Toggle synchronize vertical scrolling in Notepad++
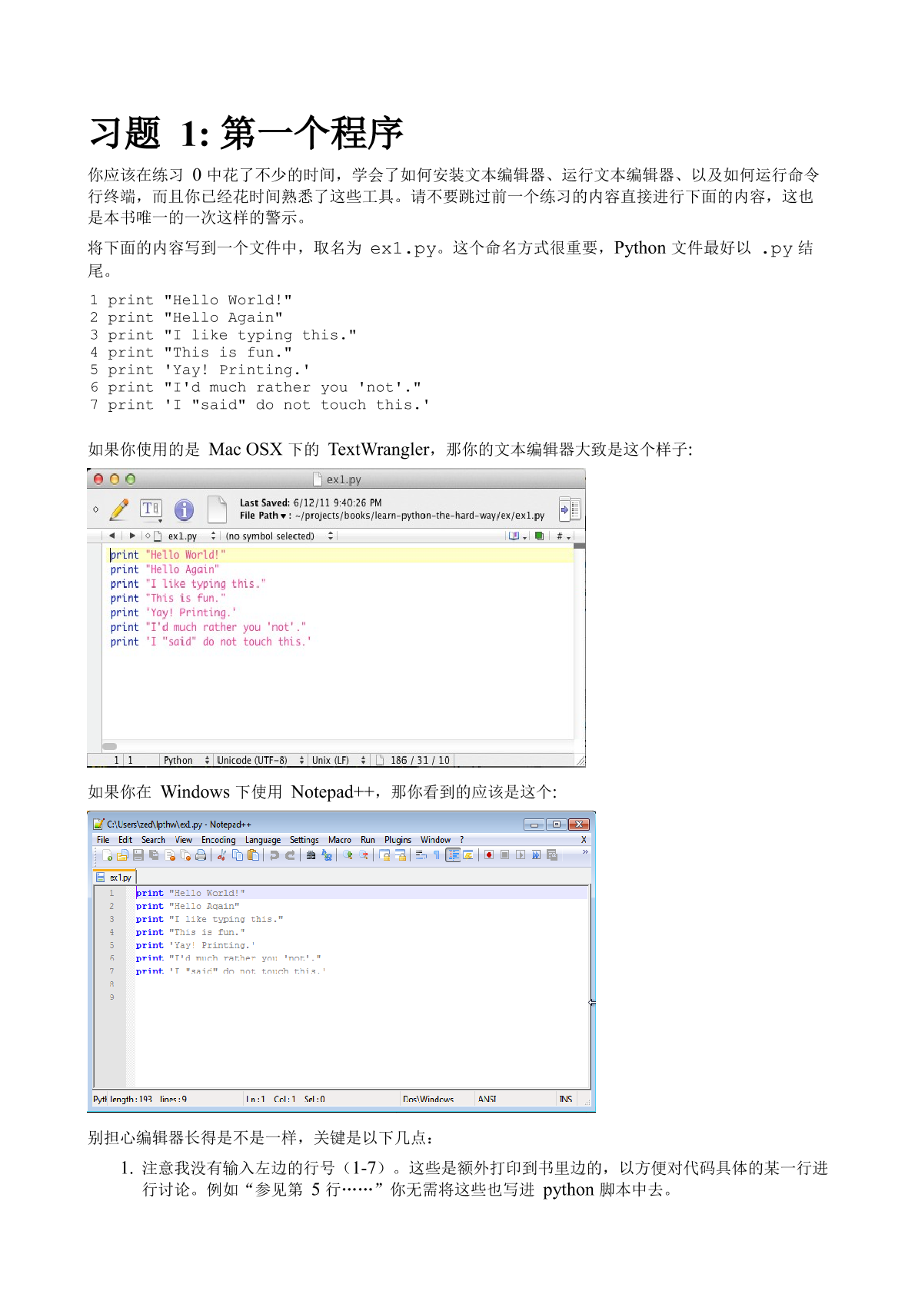The image size is (915, 1294). [385, 854]
